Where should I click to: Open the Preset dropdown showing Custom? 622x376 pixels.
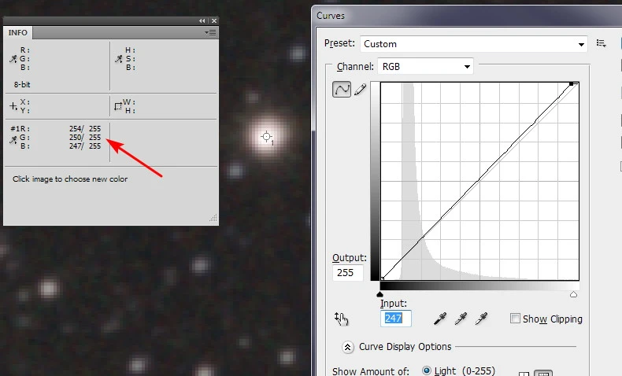pos(474,44)
